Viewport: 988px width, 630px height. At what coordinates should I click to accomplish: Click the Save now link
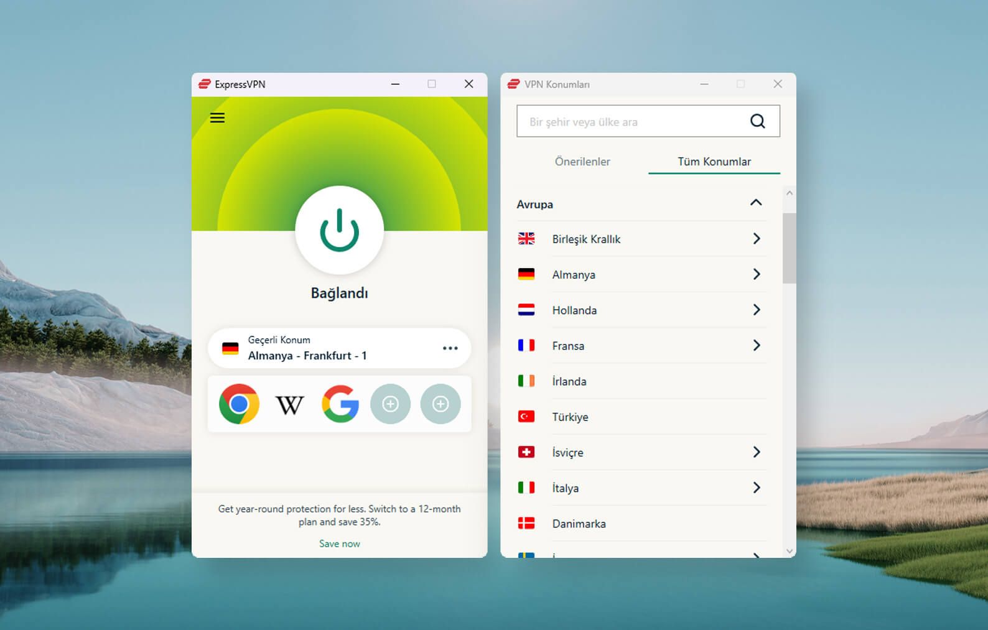(340, 544)
